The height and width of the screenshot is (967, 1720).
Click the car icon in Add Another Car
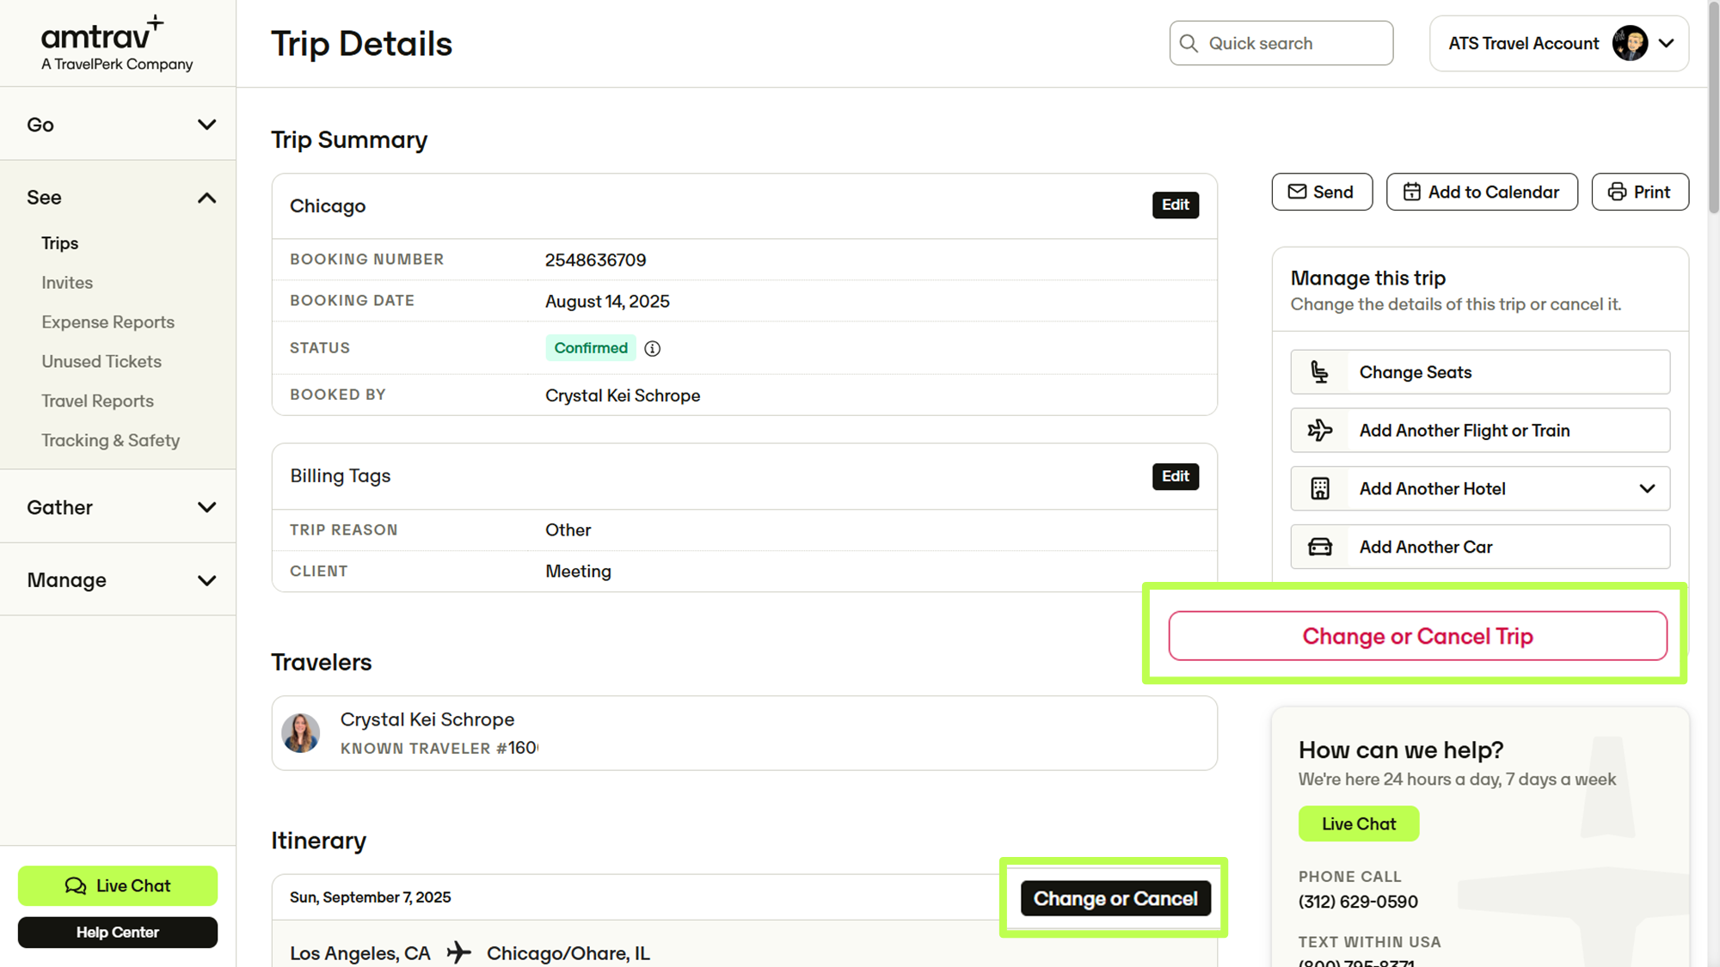(x=1319, y=547)
